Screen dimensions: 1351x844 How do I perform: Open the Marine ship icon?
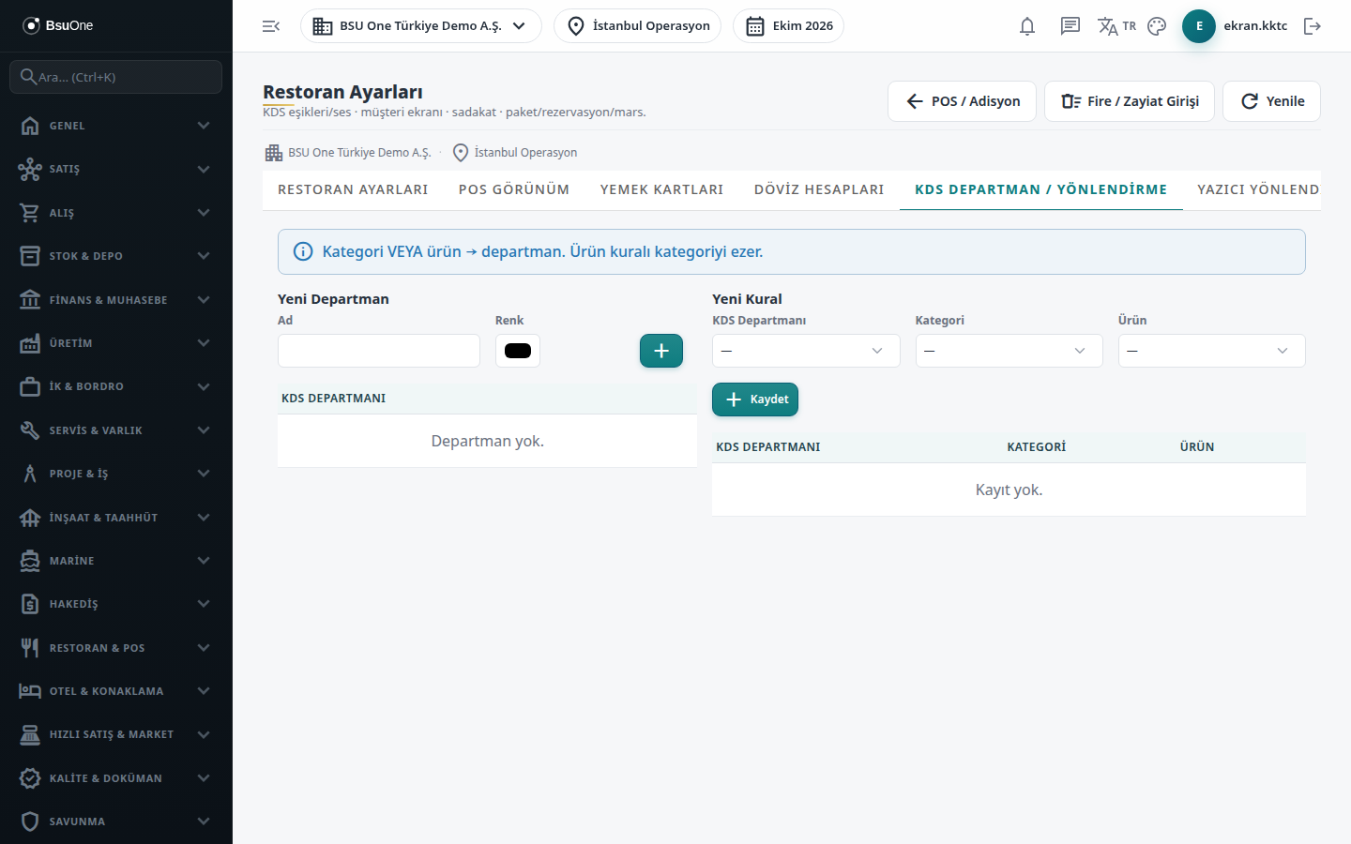tap(30, 561)
